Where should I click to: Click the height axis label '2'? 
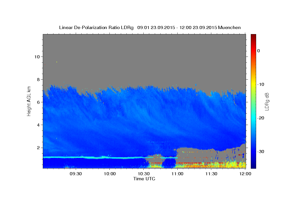click(x=38, y=148)
